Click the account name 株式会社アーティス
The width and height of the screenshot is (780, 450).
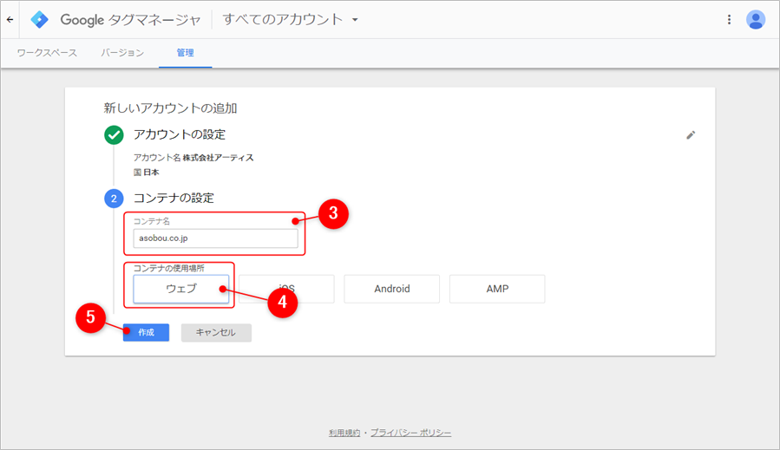219,158
